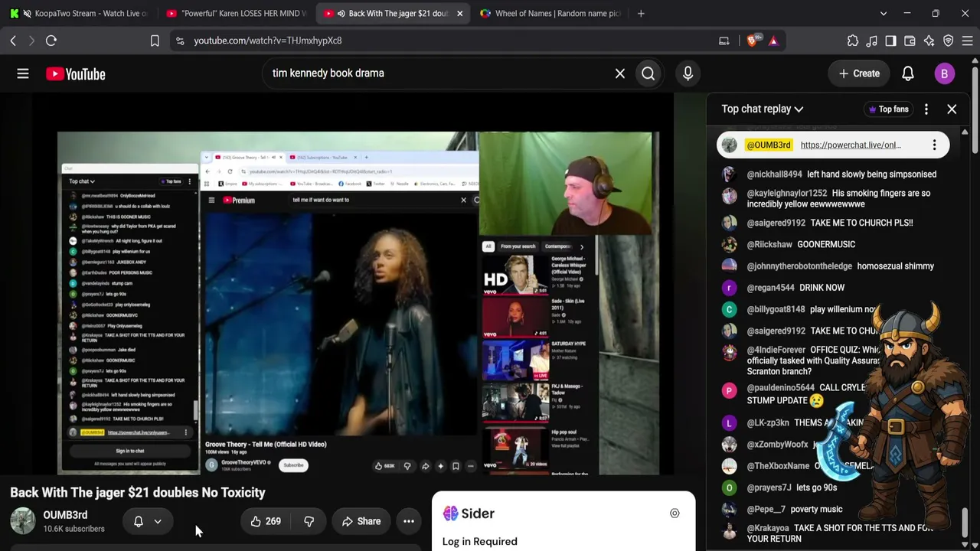Select the video title text

click(x=138, y=493)
